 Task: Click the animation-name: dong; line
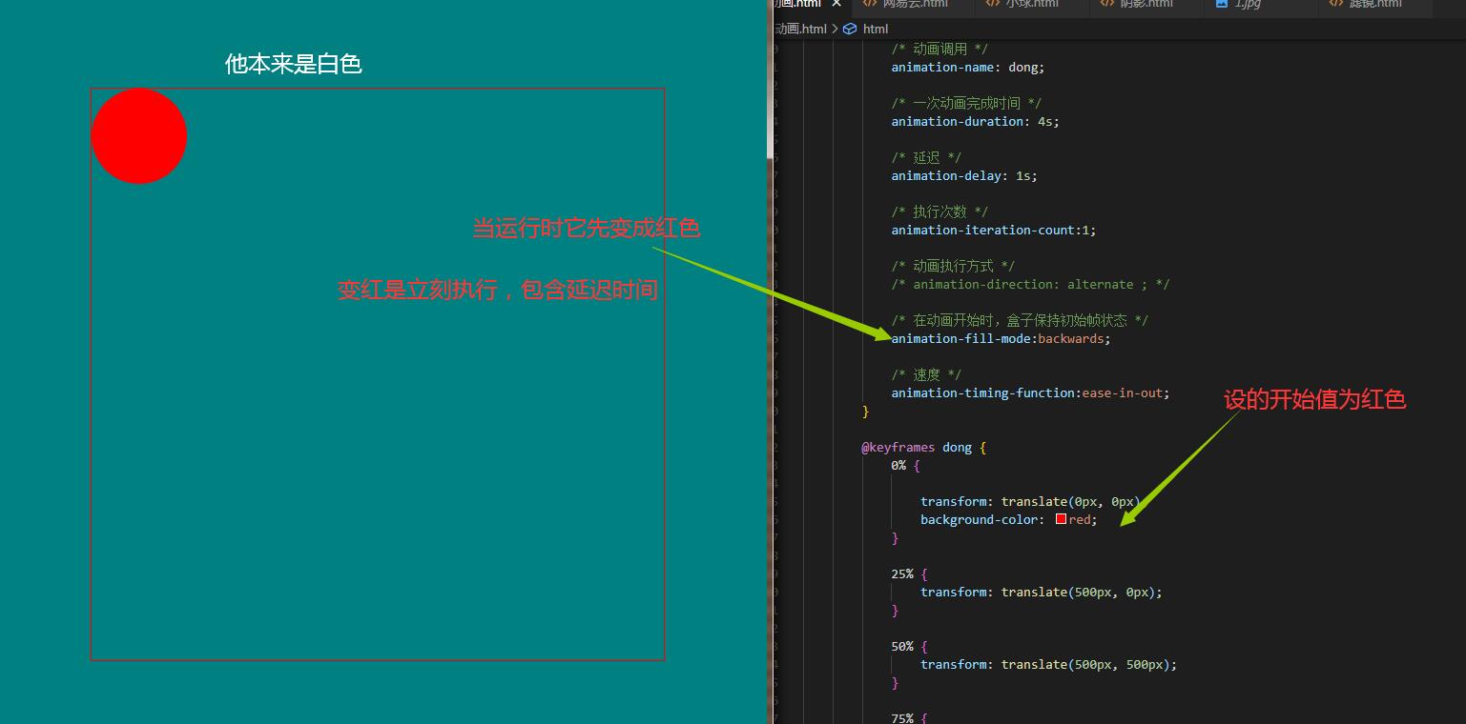968,67
